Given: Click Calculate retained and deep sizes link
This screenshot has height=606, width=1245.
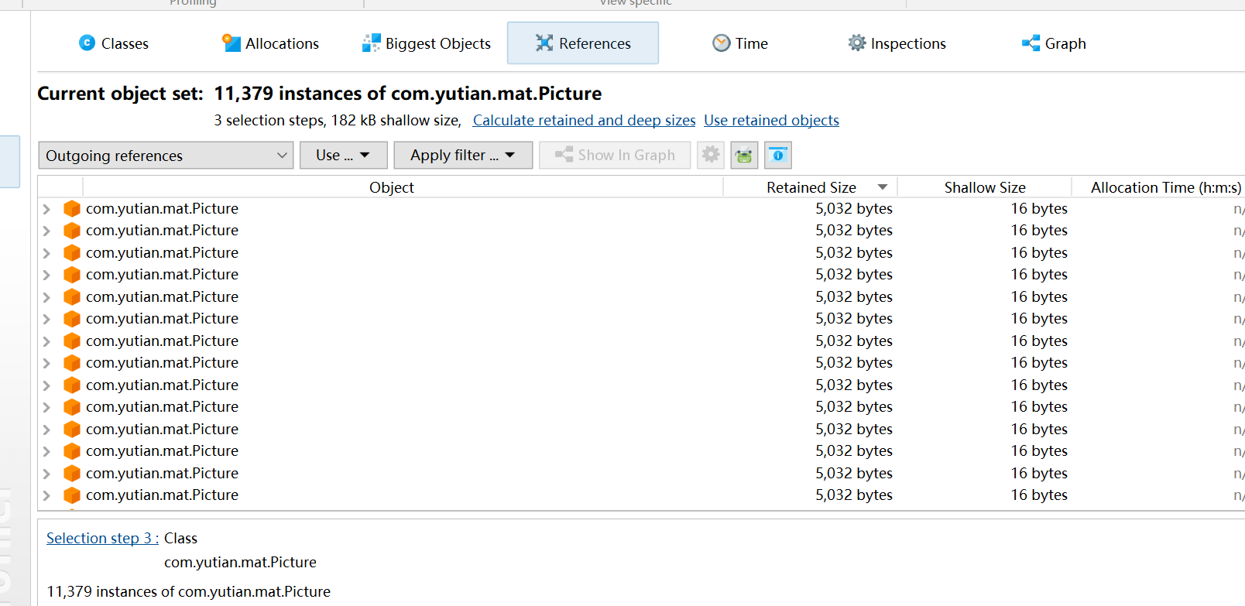Looking at the screenshot, I should click(584, 121).
